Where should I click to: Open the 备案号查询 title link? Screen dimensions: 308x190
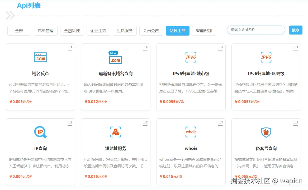[x=266, y=149]
